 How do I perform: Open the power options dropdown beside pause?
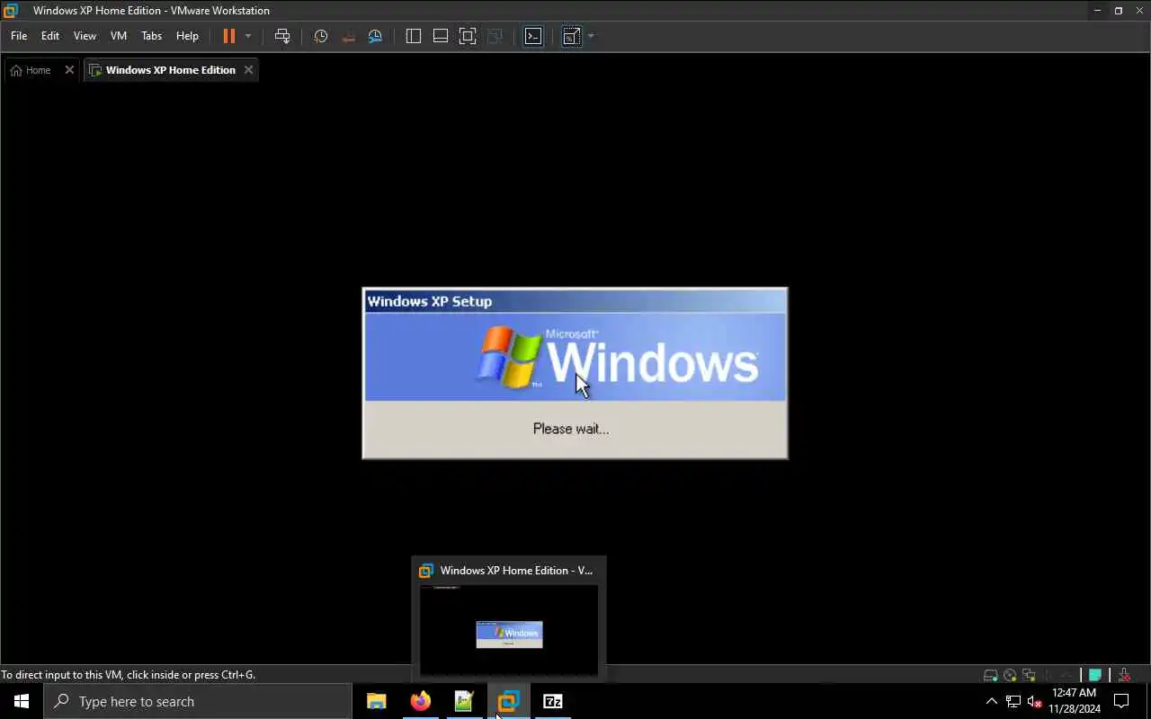pos(248,36)
